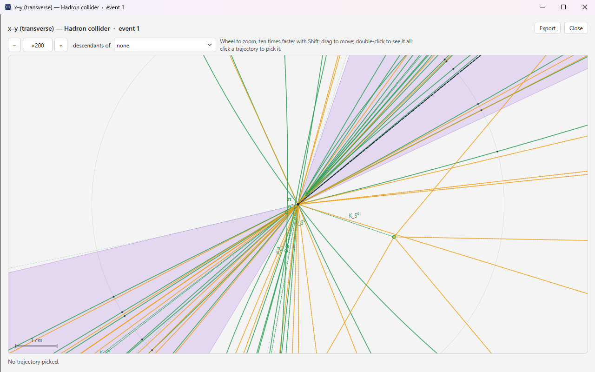This screenshot has height=372, width=595.
Task: Click the "descendants of" label
Action: (92, 46)
